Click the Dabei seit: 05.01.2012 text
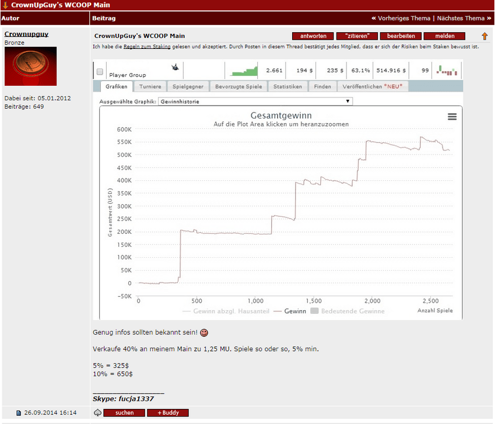Image resolution: width=498 pixels, height=424 pixels. (37, 98)
